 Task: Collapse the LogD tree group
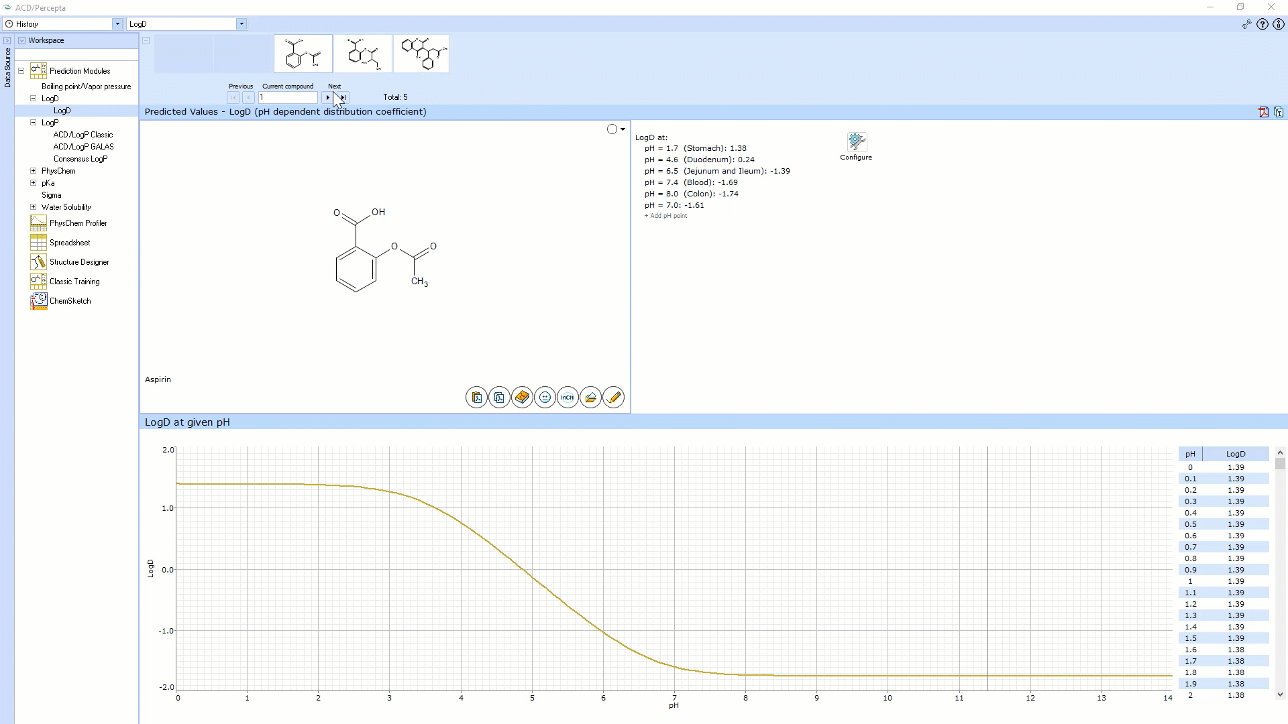pos(33,98)
